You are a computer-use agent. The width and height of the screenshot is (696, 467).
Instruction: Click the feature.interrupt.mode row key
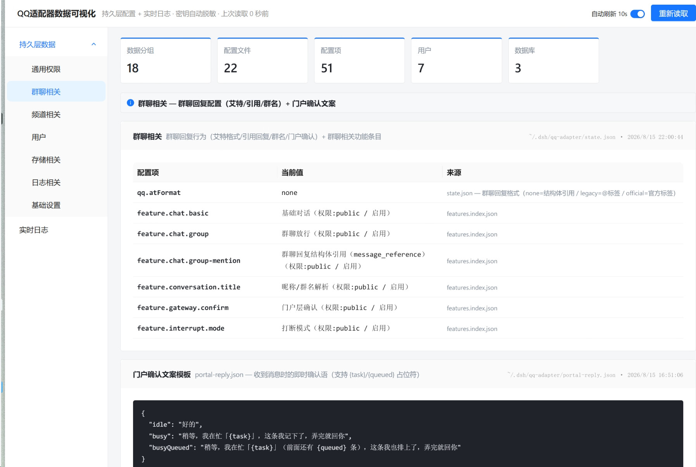point(181,328)
